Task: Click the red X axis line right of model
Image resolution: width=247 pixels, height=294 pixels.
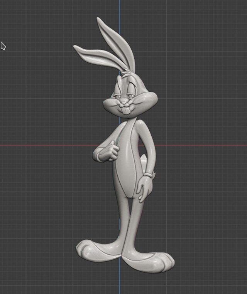Action: [201, 145]
